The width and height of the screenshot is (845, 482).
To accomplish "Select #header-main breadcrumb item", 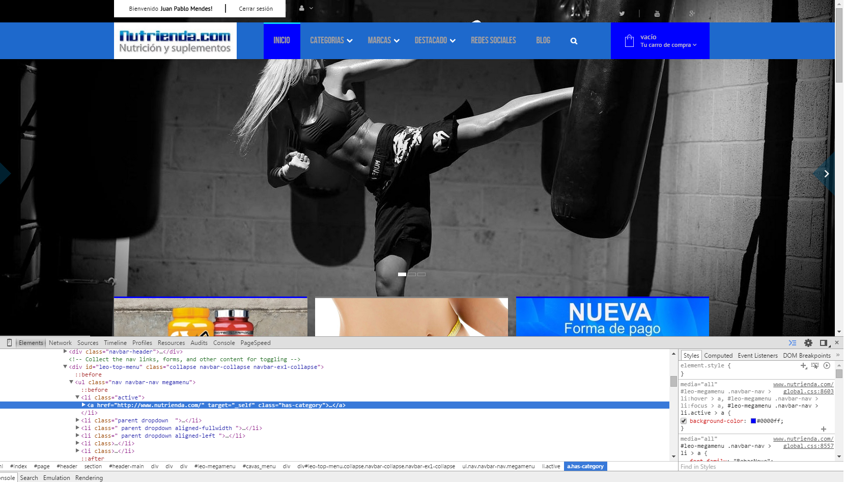I will tap(126, 466).
